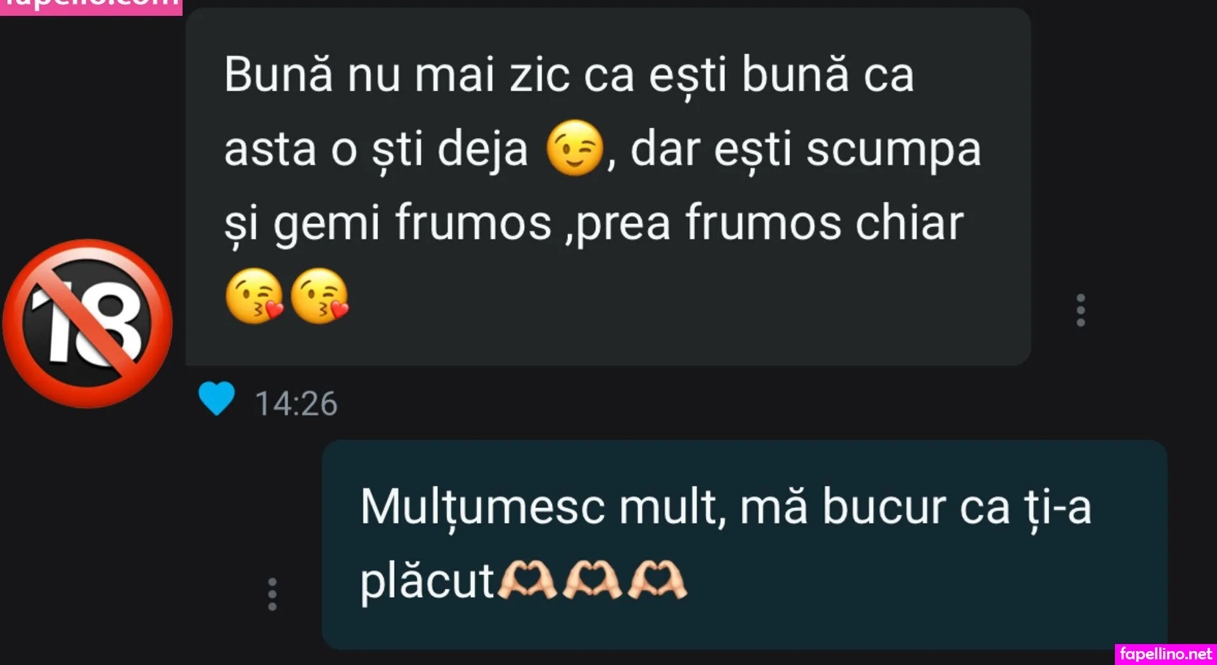Click the word scumpa in the message
The image size is (1217, 665).
[x=893, y=151]
